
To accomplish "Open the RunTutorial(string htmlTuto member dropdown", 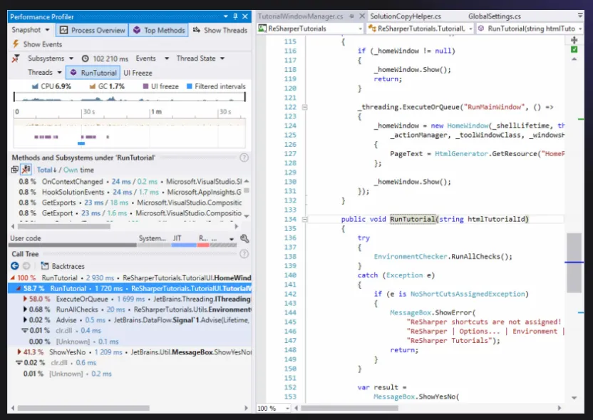I will pyautogui.click(x=530, y=29).
